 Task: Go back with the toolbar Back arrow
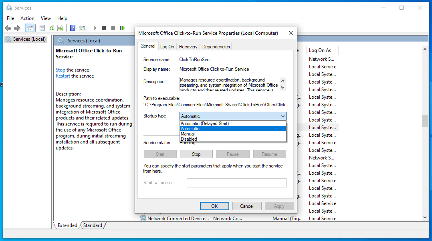tap(8, 28)
